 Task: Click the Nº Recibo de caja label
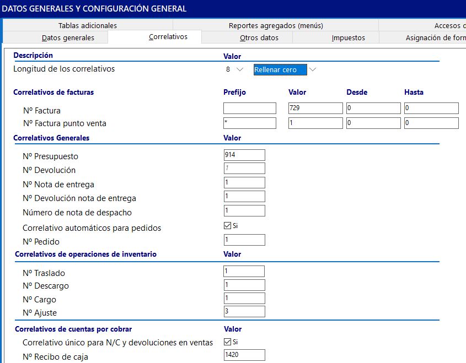[x=55, y=357]
